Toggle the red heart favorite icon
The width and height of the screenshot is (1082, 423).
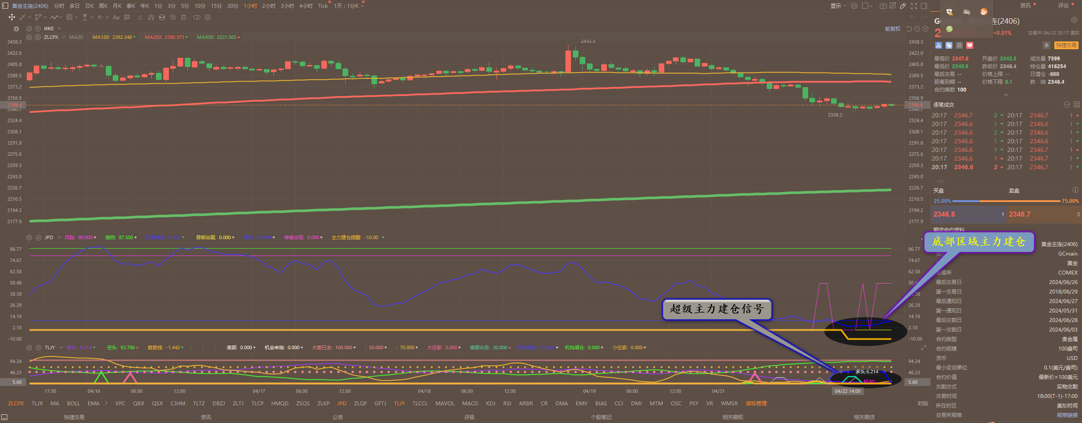click(x=970, y=45)
